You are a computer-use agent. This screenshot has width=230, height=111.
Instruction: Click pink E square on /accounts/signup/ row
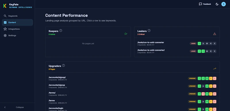tap(214, 78)
